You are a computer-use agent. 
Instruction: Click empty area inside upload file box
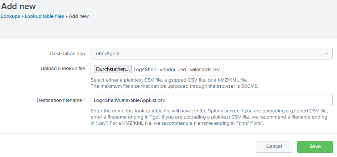click(222, 69)
